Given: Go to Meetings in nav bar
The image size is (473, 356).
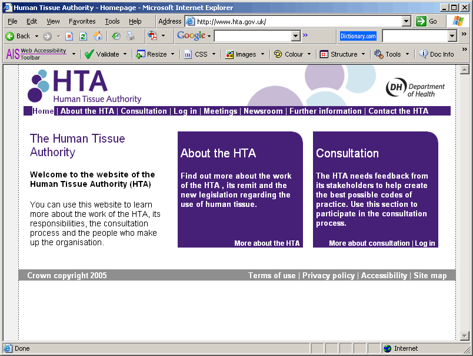Looking at the screenshot, I should pyautogui.click(x=221, y=111).
